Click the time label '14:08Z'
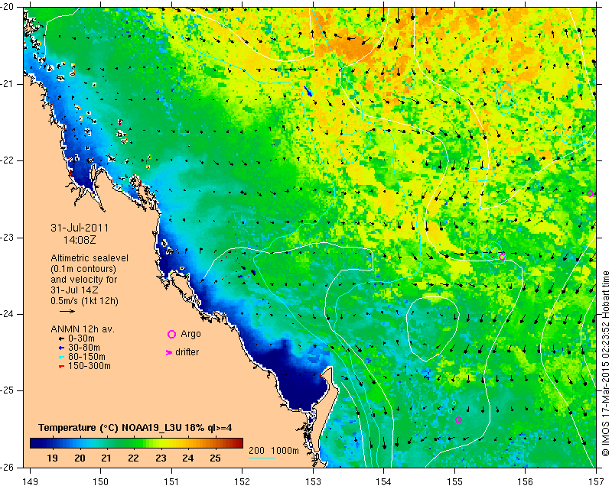Viewport: 612px width, 489px height. click(80, 240)
